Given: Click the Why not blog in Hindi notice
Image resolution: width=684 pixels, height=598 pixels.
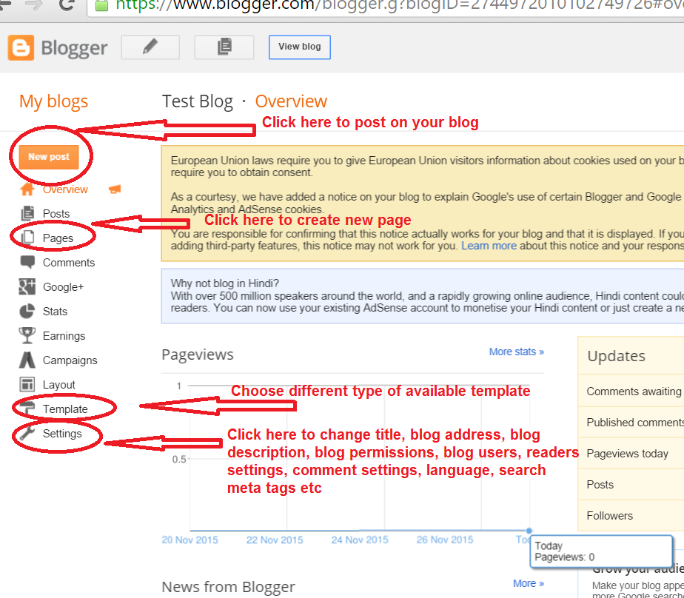Looking at the screenshot, I should 422,296.
